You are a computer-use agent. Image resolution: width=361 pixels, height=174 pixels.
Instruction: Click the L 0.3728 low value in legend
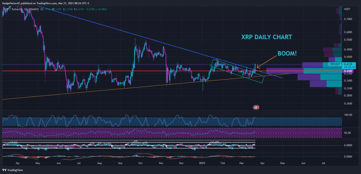tap(68, 9)
